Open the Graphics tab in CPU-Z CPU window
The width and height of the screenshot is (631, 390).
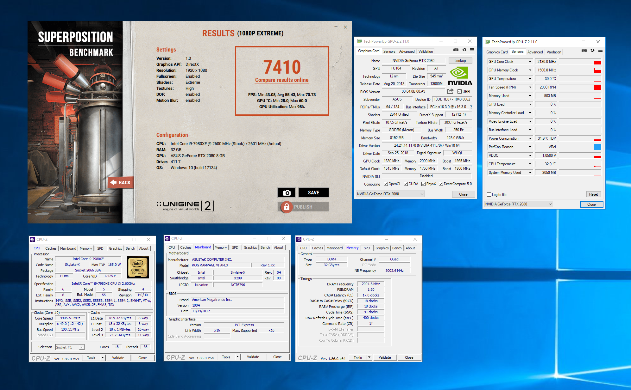pos(115,248)
